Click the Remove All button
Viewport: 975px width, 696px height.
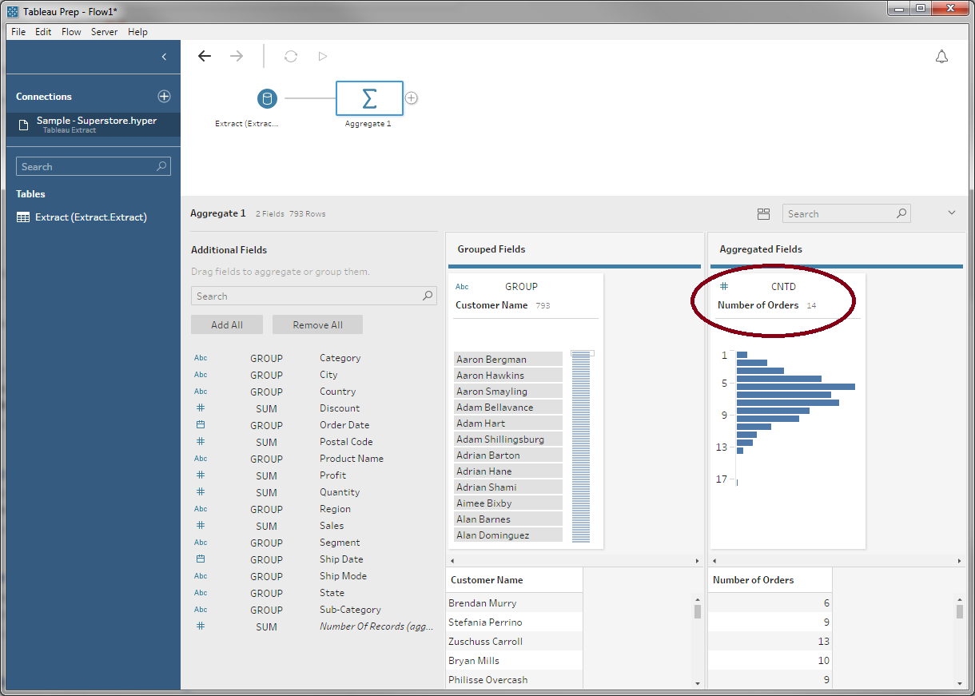tap(317, 324)
